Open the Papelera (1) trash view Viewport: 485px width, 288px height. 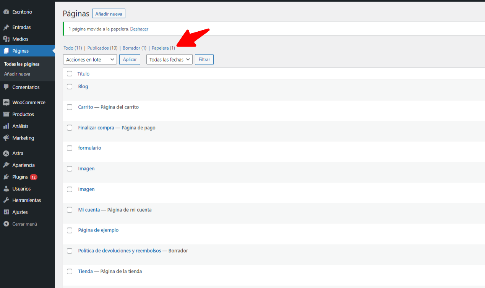(x=163, y=48)
